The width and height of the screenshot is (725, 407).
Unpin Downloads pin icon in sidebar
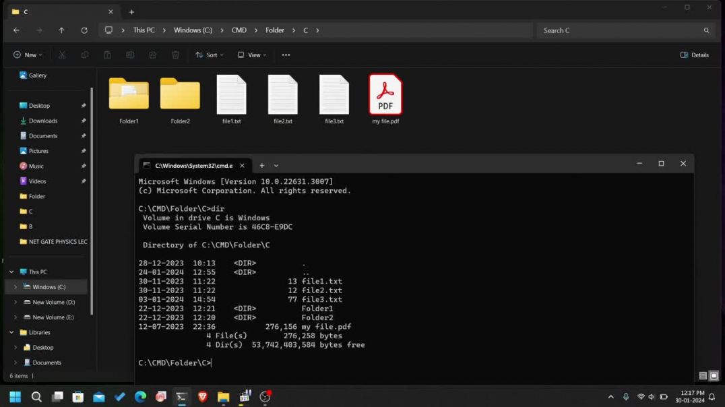tap(84, 121)
